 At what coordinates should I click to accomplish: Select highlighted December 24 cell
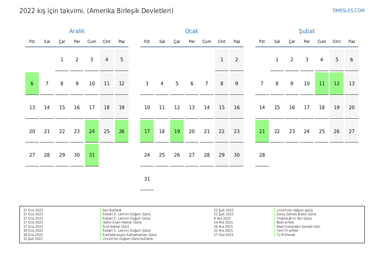[92, 131]
